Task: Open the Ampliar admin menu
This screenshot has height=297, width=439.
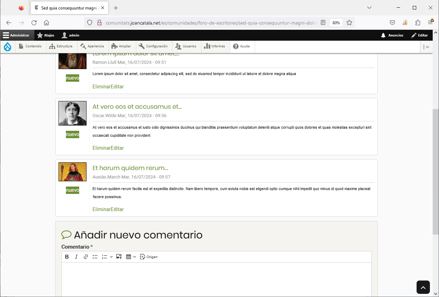Action: click(x=121, y=46)
